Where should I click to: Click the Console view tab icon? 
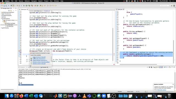tap(41, 67)
